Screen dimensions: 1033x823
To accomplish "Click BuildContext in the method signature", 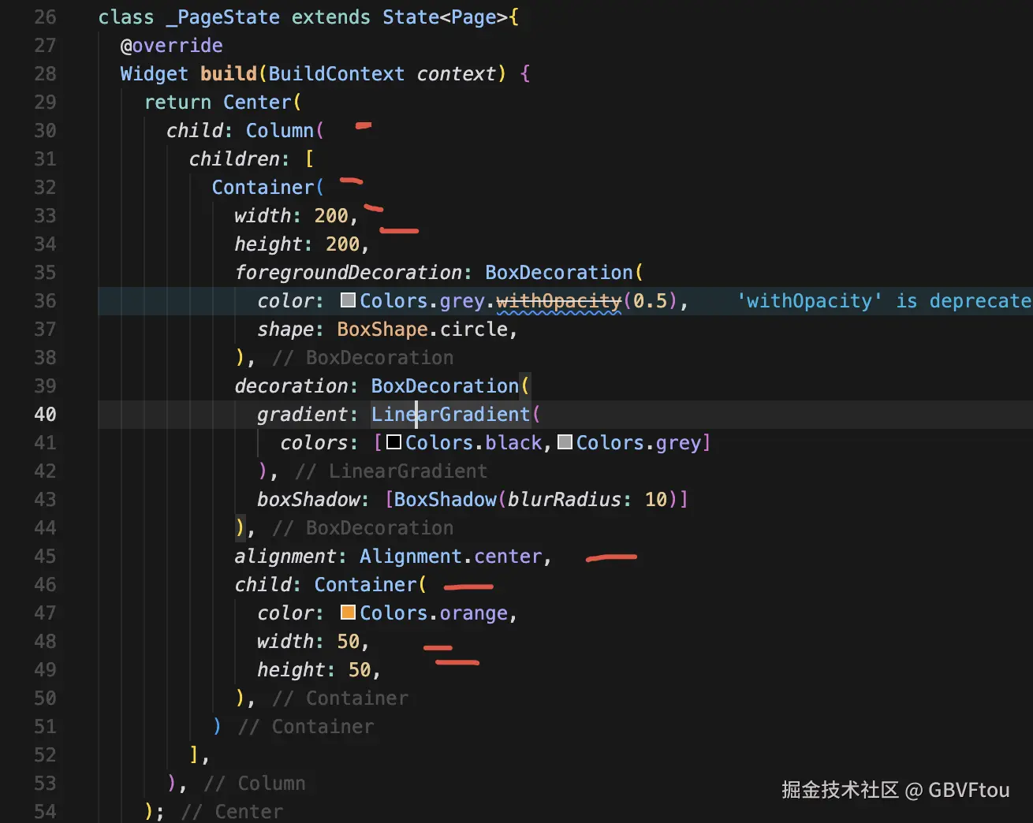I will [x=337, y=73].
